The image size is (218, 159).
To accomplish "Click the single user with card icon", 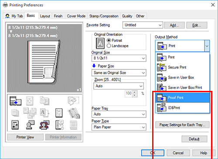I will [x=30, y=125].
